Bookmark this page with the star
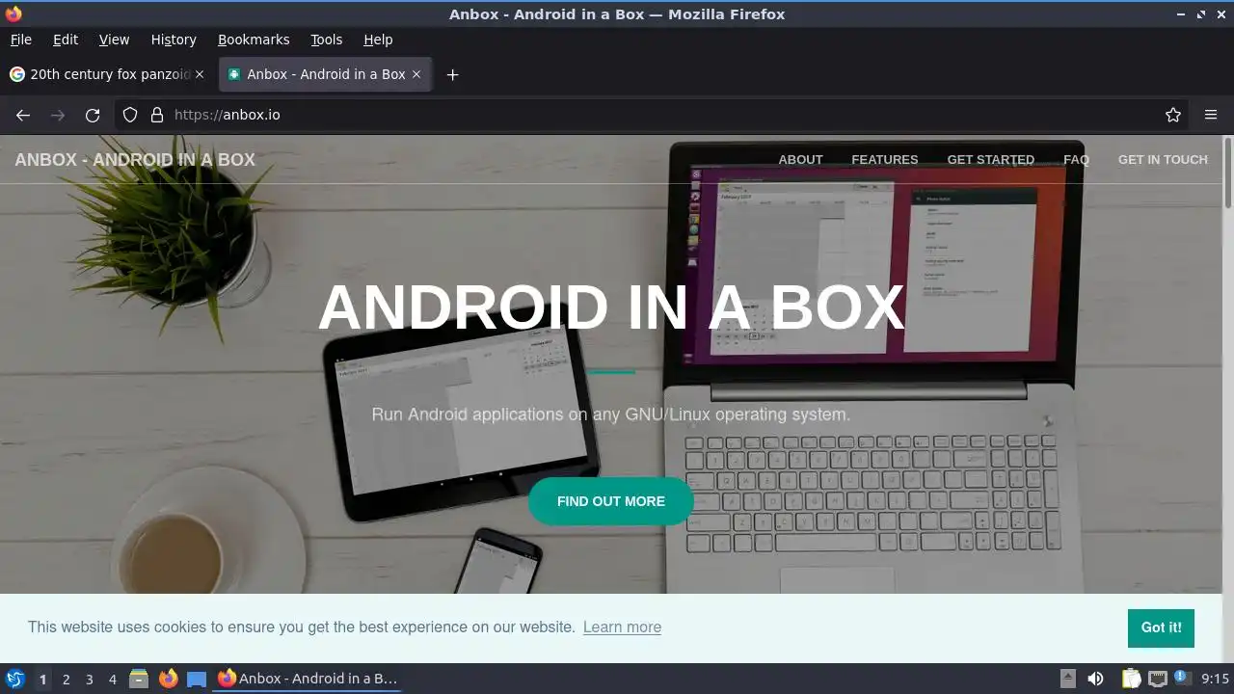1234x694 pixels. (1173, 115)
